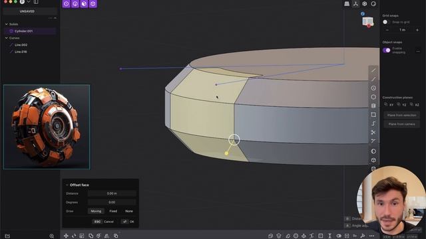
Task: Open outliner options ellipsis
Action: [51, 18]
